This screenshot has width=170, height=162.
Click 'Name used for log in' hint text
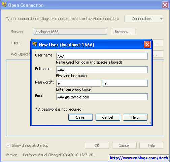tap(89, 62)
